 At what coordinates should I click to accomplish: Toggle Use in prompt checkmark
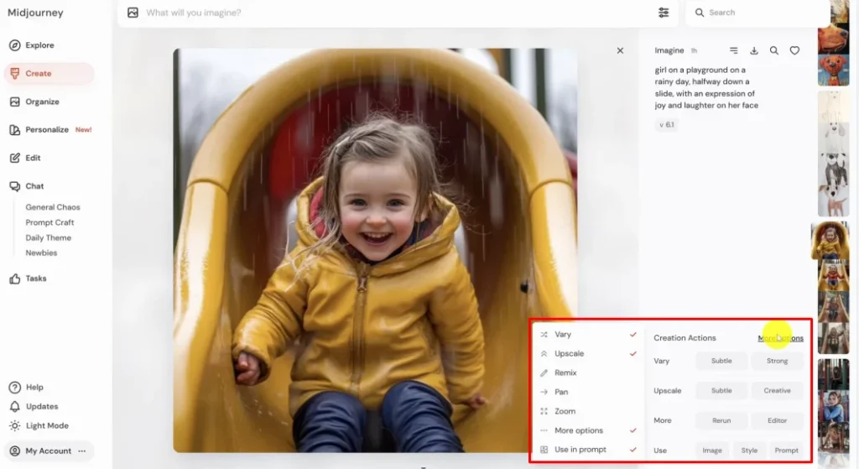coord(633,450)
